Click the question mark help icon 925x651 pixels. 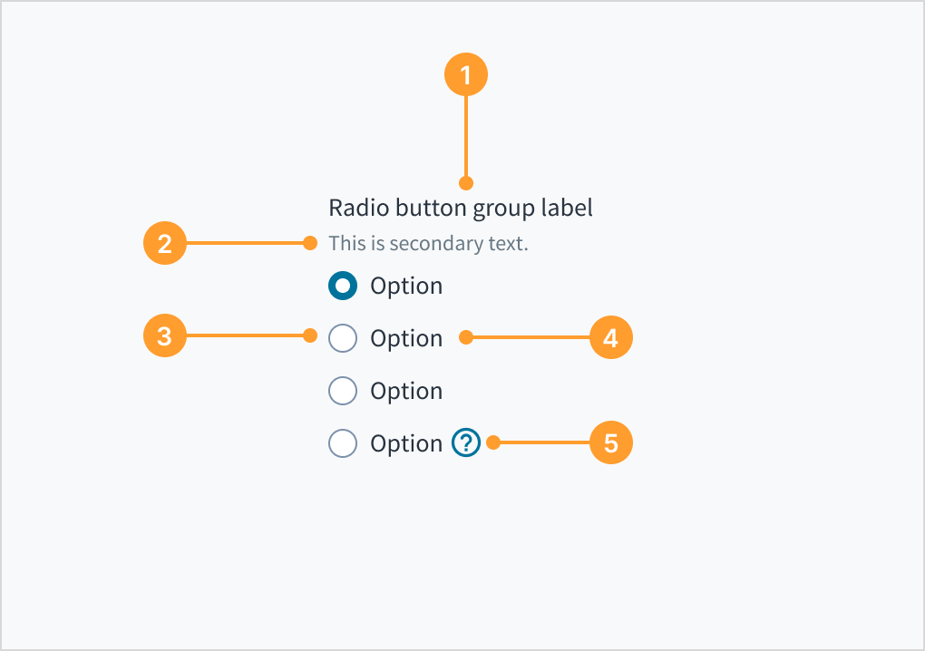click(465, 443)
